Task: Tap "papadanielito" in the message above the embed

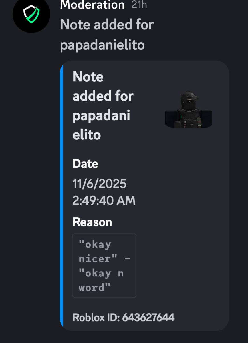Action: (x=102, y=45)
